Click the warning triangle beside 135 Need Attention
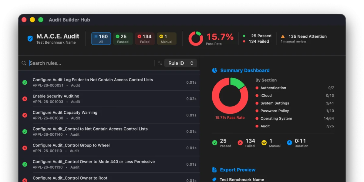 click(x=282, y=36)
